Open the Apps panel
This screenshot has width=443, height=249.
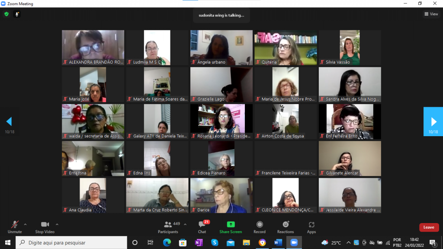click(311, 227)
